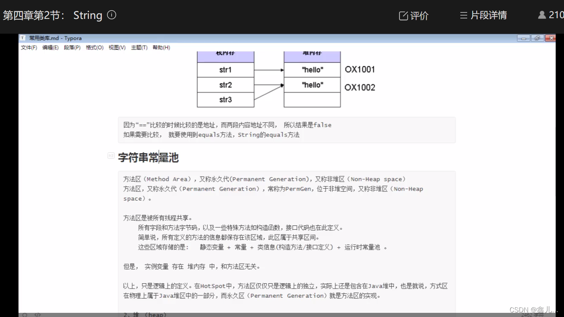Image resolution: width=564 pixels, height=317 pixels.
Task: Click the 字符串常量池 heading
Action: click(148, 157)
